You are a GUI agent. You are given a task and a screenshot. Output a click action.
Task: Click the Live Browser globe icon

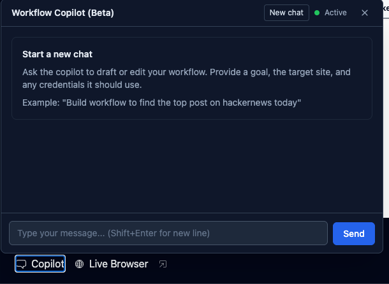click(x=79, y=264)
